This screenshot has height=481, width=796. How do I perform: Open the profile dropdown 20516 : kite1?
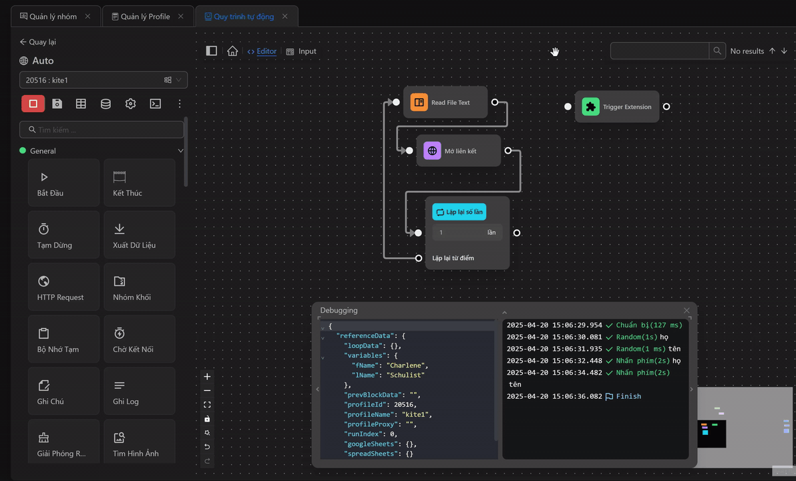coord(103,80)
